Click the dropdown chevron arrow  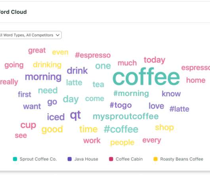(57, 35)
